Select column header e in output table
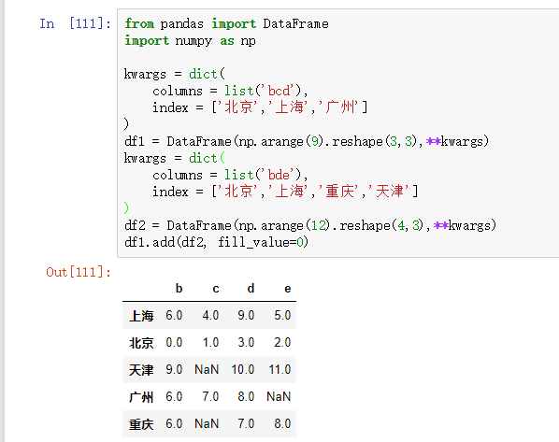 [x=288, y=289]
